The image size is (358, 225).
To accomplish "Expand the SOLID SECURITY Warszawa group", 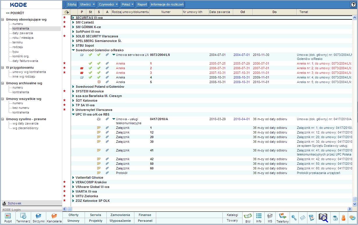I will click(x=73, y=36).
